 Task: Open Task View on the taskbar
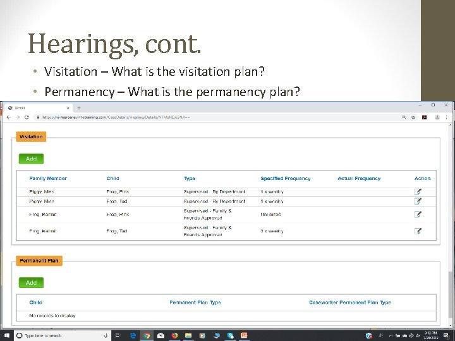click(118, 335)
